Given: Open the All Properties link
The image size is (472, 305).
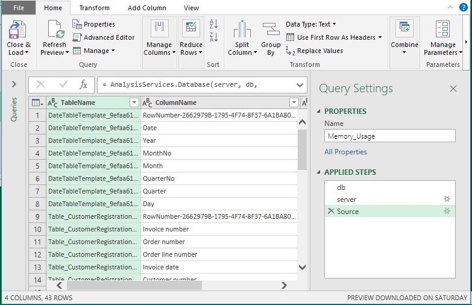Looking at the screenshot, I should (x=345, y=152).
